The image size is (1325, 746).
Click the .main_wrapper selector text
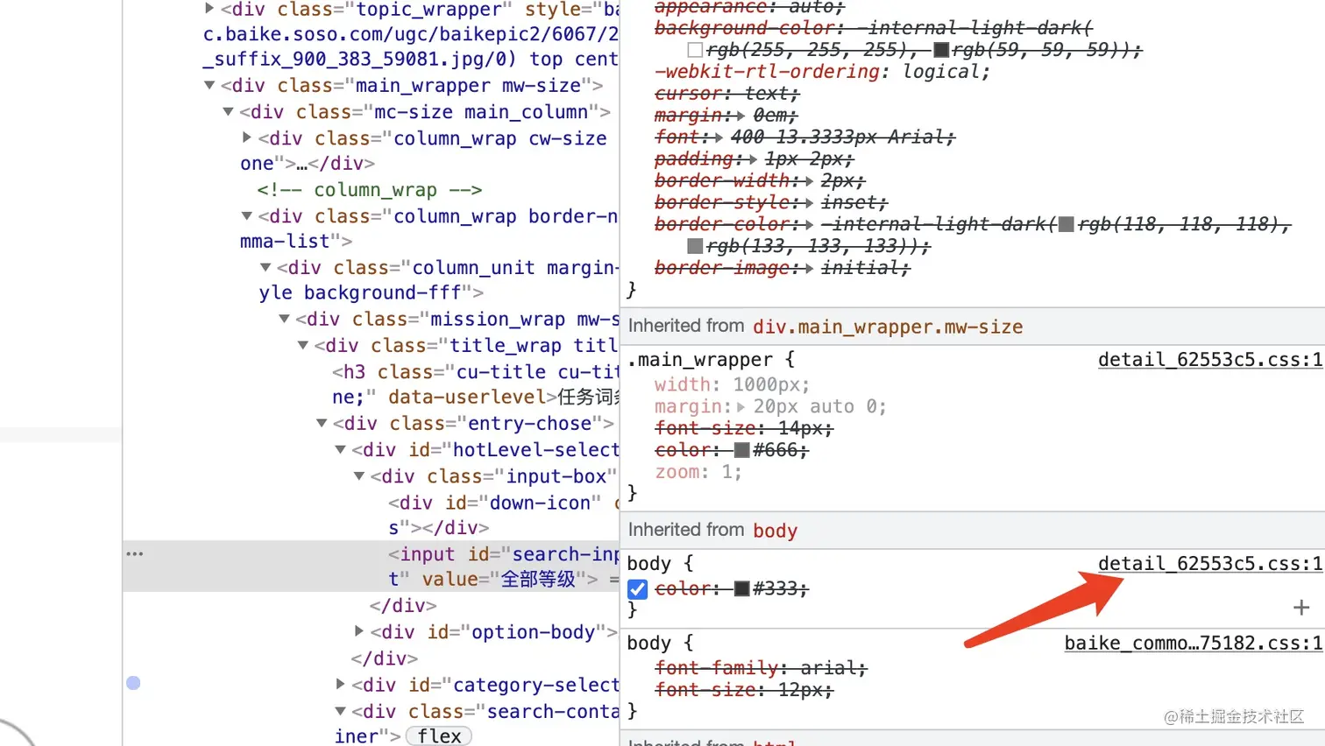point(700,360)
